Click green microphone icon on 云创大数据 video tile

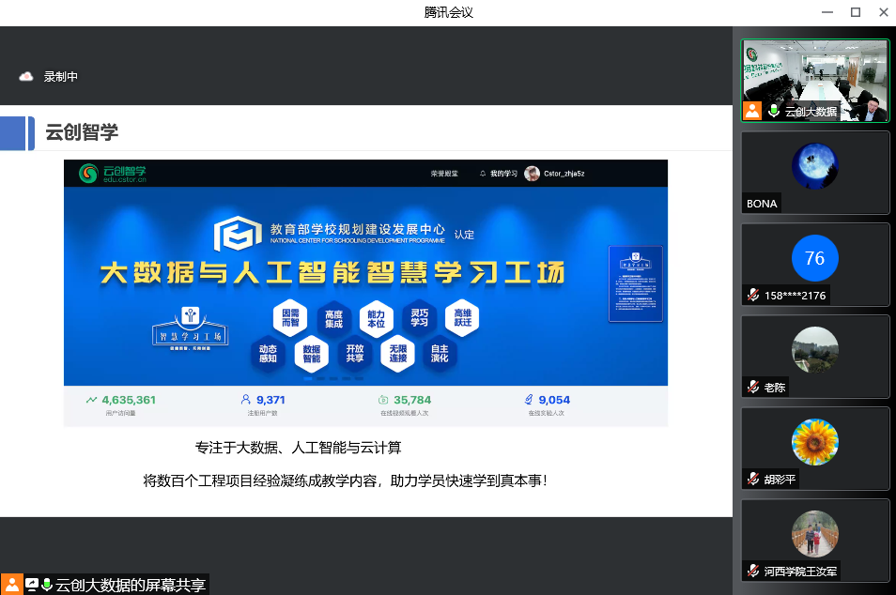click(x=774, y=111)
